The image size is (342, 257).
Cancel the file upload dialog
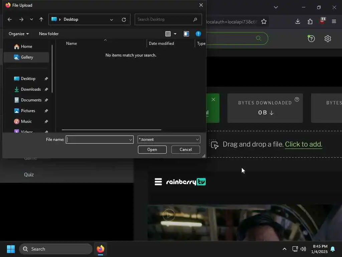pyautogui.click(x=186, y=150)
